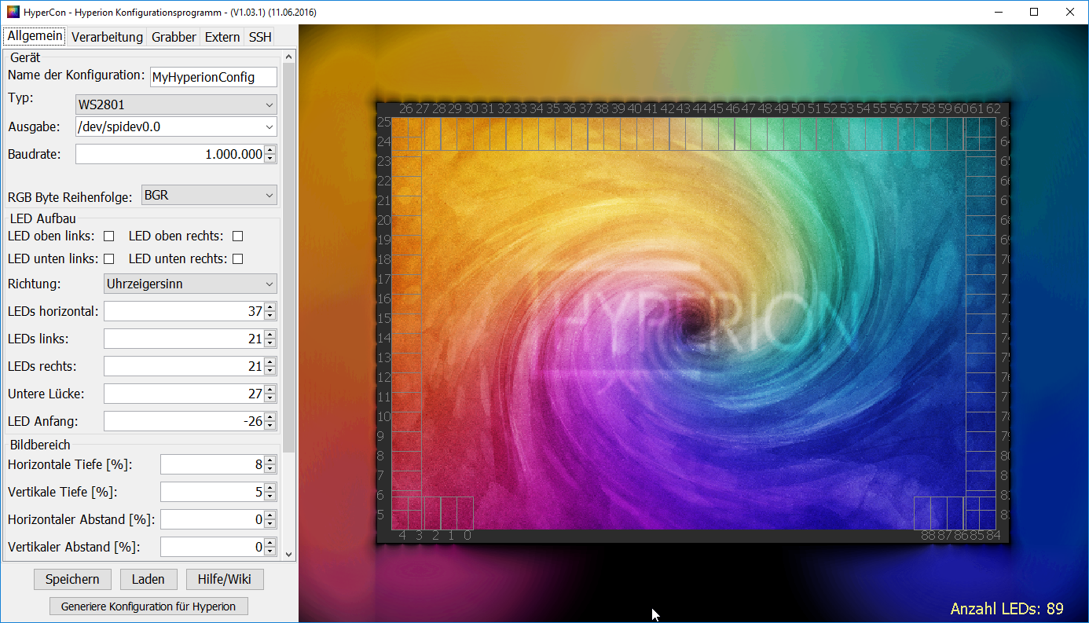Image resolution: width=1089 pixels, height=623 pixels.
Task: Increase the Horizontale Tiefe percentage spinner
Action: click(270, 460)
